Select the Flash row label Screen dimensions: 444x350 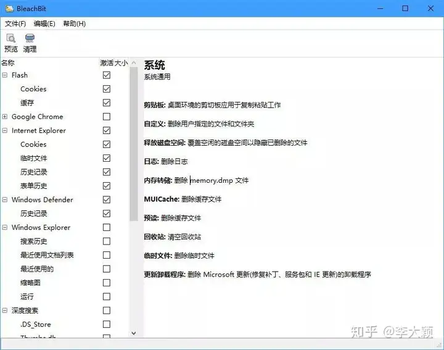point(20,75)
